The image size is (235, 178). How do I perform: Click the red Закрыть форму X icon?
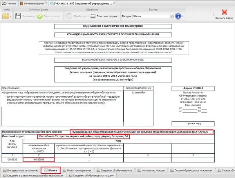224,12
